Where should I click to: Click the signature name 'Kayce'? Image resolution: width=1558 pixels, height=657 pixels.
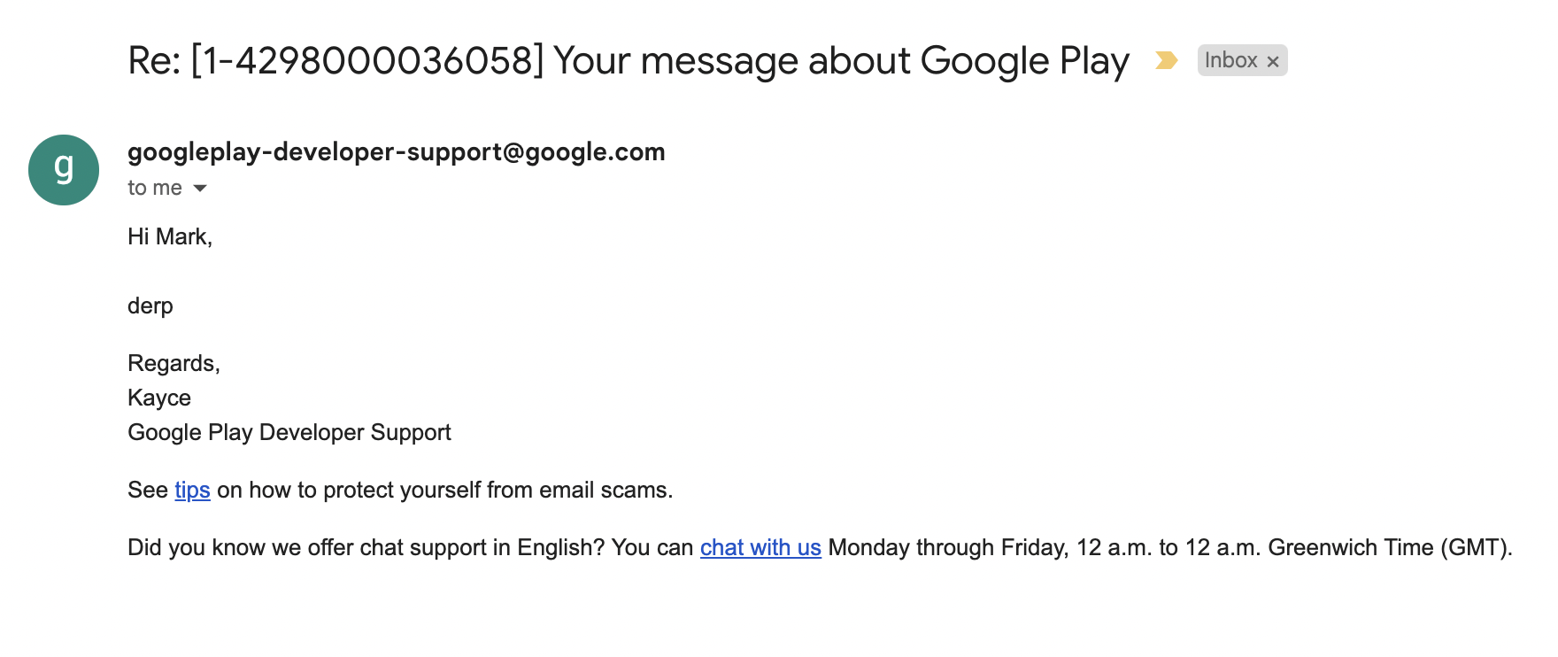click(x=159, y=398)
